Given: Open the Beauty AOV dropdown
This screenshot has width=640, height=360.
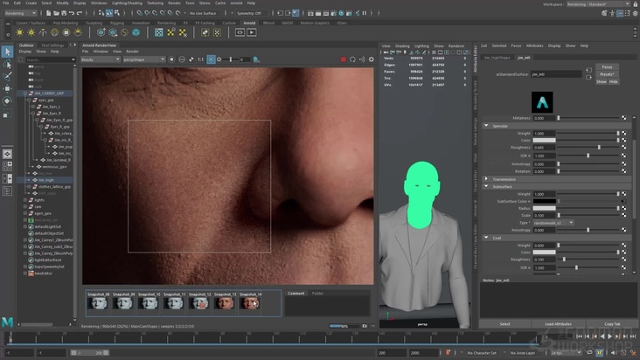Looking at the screenshot, I should coord(100,59).
